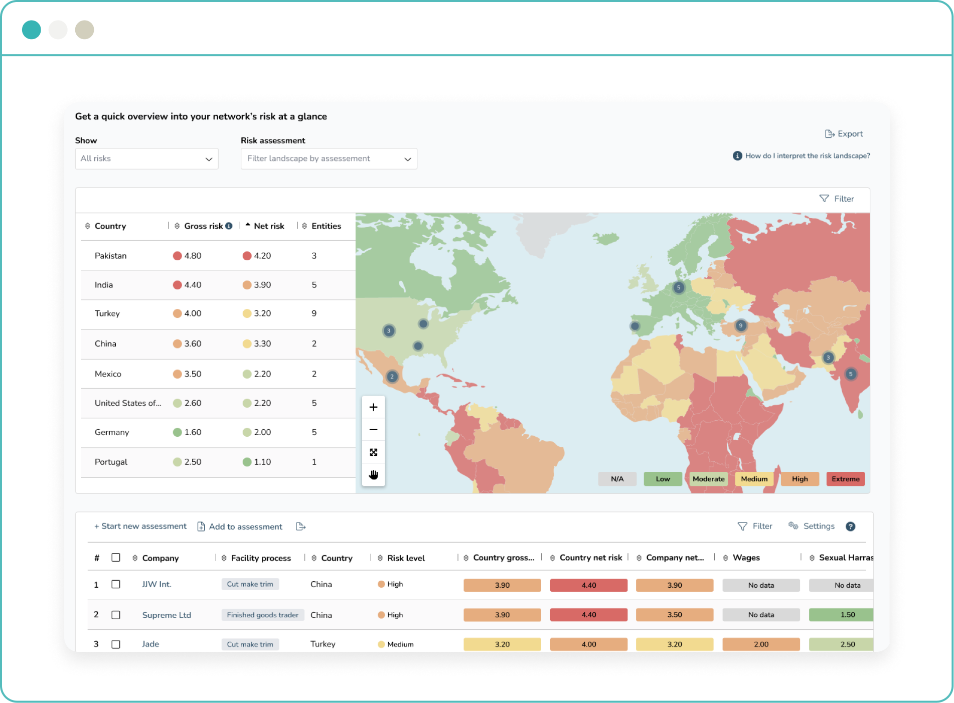Expand the Risk assessment filter dropdown

[x=329, y=159]
